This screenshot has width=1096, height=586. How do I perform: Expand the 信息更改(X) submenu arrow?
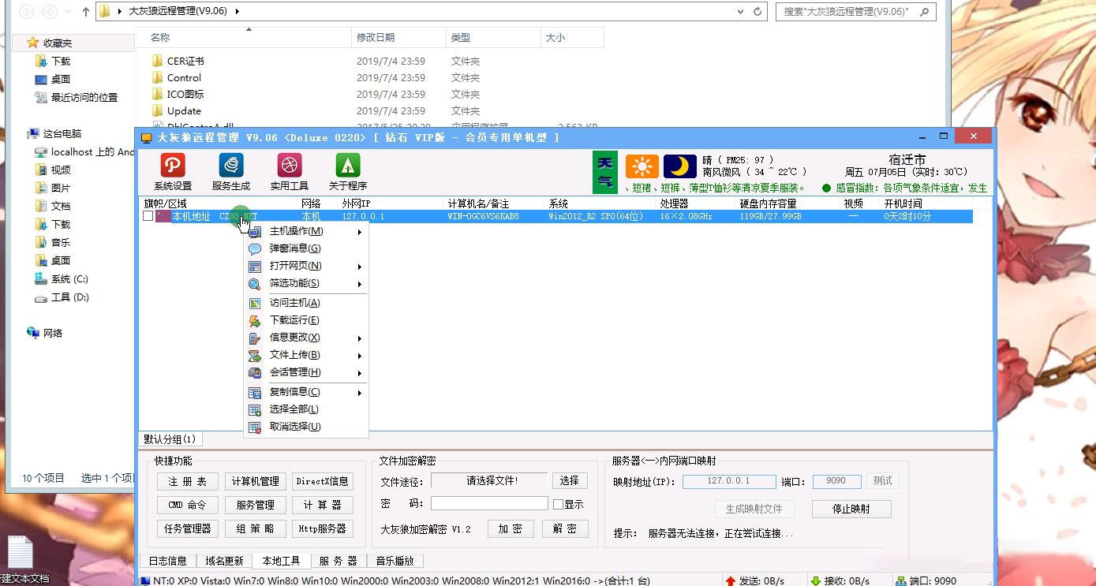click(359, 338)
